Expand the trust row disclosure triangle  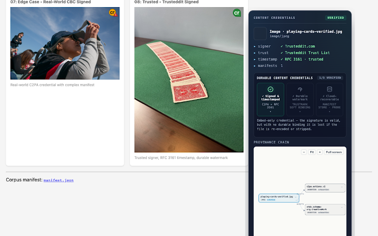pyautogui.click(x=255, y=53)
